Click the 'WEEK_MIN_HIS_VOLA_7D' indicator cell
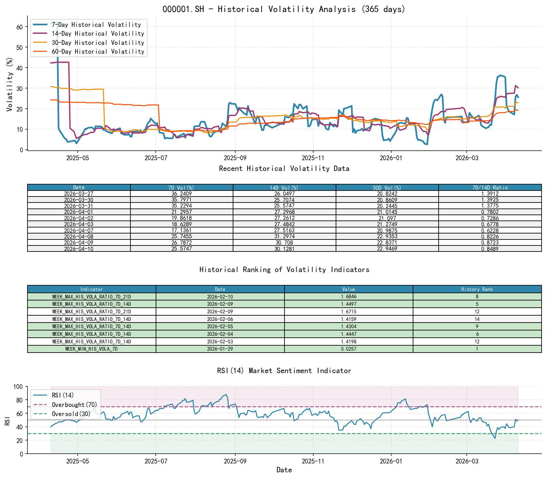The width and height of the screenshot is (546, 478). (x=92, y=349)
